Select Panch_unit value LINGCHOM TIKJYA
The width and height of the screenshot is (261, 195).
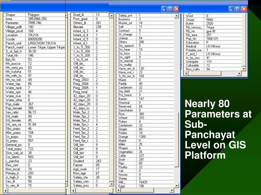click(42, 43)
